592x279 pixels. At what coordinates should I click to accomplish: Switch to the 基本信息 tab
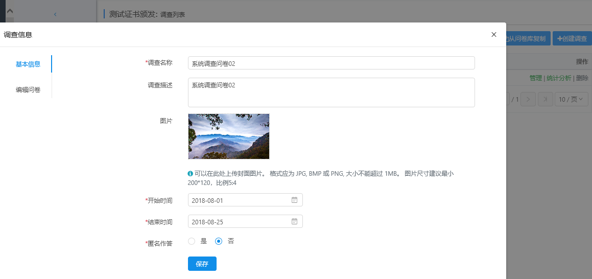click(x=28, y=64)
